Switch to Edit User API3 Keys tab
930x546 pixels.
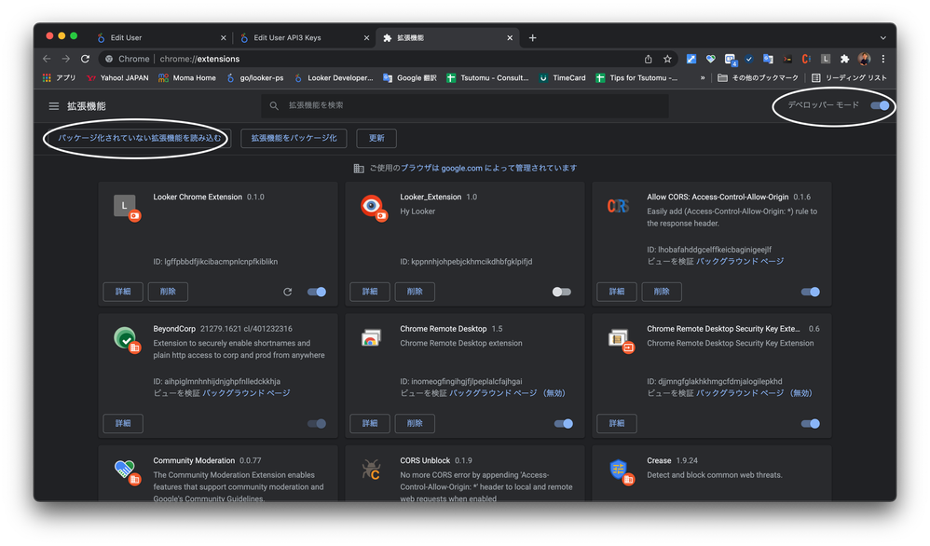coord(305,37)
